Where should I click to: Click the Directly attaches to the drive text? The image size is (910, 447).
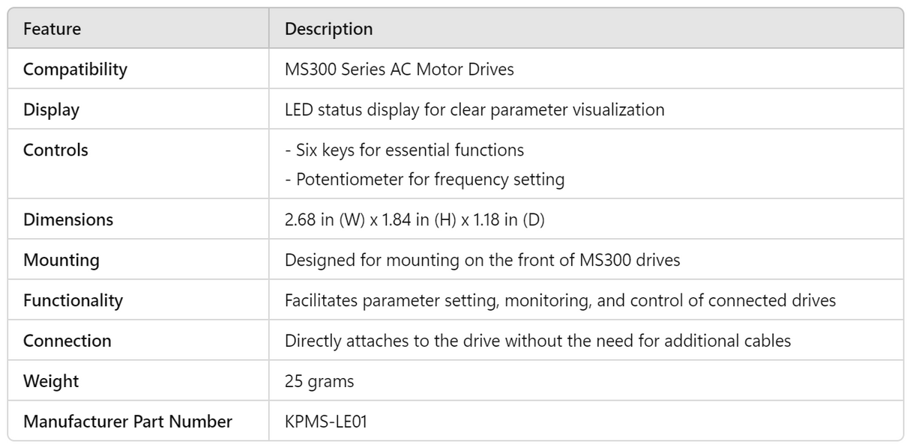(x=537, y=341)
